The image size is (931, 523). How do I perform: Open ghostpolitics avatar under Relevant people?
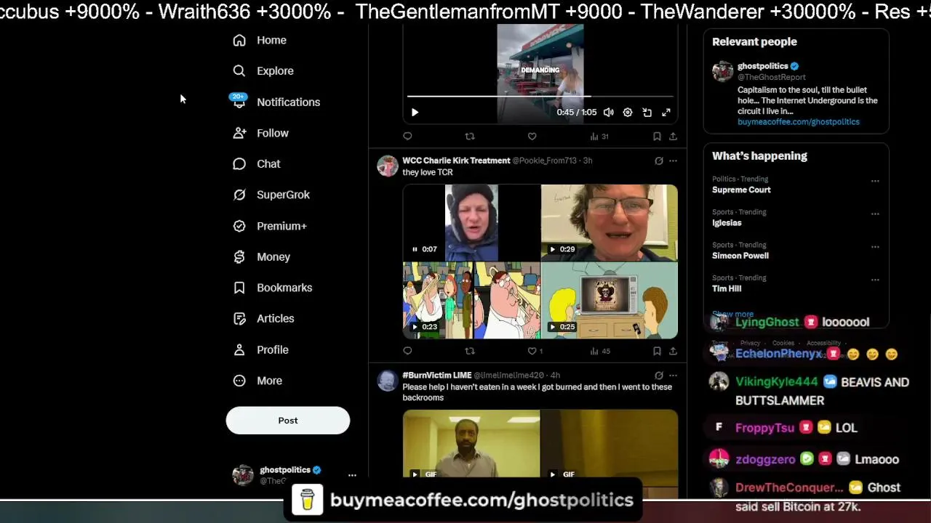[722, 71]
